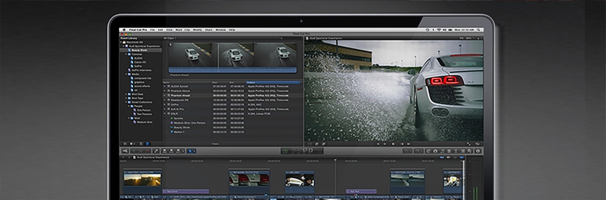Expand the Shot Type folder

tap(126, 98)
